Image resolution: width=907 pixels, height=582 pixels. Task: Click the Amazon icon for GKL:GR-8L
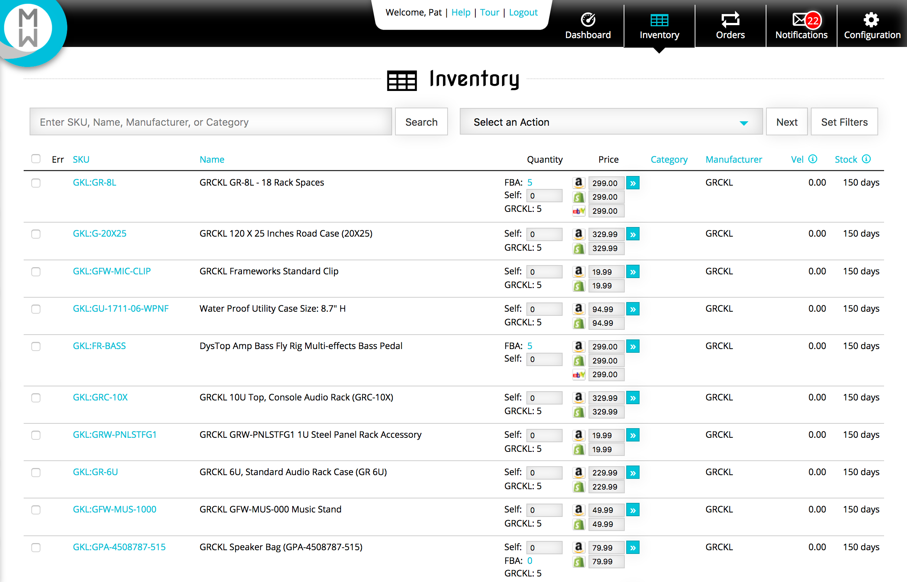579,183
